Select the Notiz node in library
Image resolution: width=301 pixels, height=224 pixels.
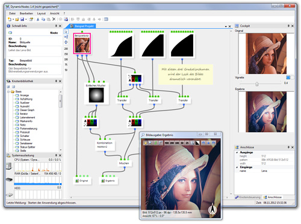(23, 125)
